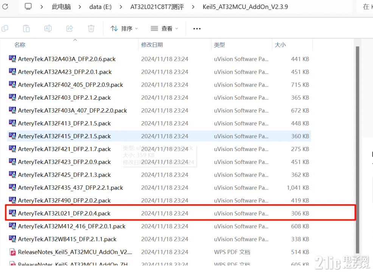The height and width of the screenshot is (272, 373).
Task: Click the 1,041 KB size cell
Action: point(298,188)
